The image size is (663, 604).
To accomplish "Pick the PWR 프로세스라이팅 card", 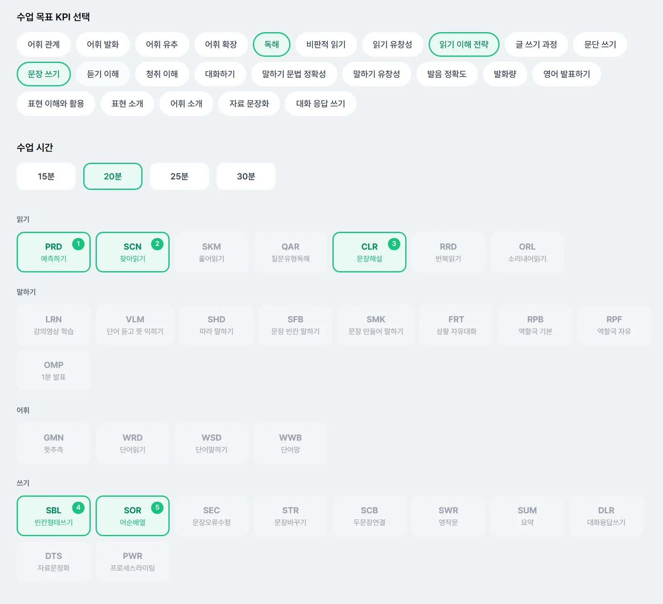I will point(133,561).
